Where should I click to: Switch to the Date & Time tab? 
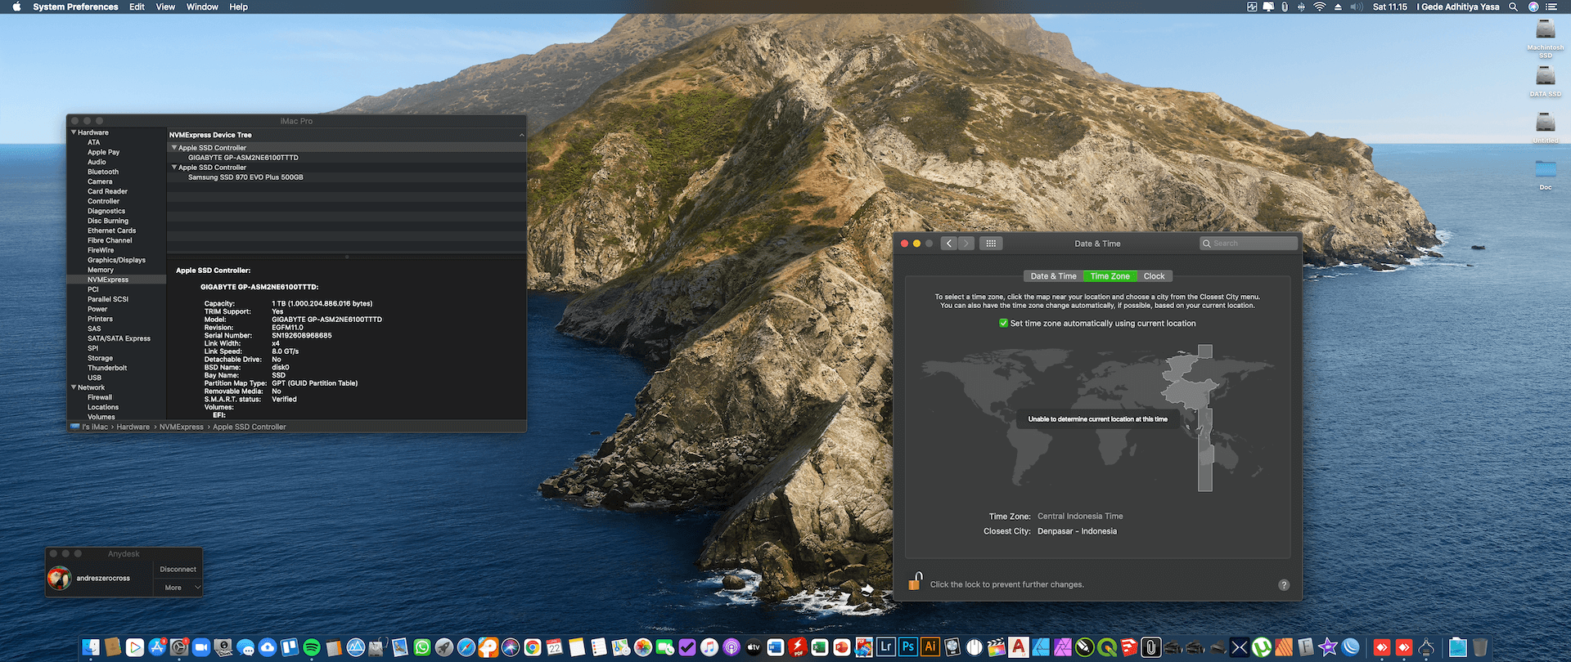click(x=1053, y=276)
